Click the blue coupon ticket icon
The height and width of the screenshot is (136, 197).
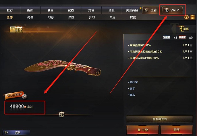pyautogui.click(x=167, y=37)
